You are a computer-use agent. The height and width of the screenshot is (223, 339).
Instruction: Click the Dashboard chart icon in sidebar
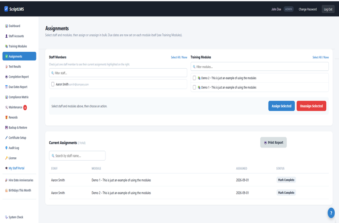coord(6,26)
